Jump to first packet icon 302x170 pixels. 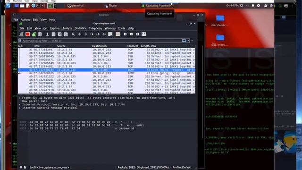click(98, 34)
